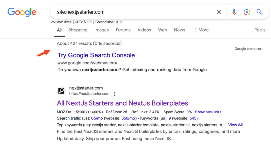271x146 pixels.
Task: Click the Google promotion label
Action: [x=248, y=49]
